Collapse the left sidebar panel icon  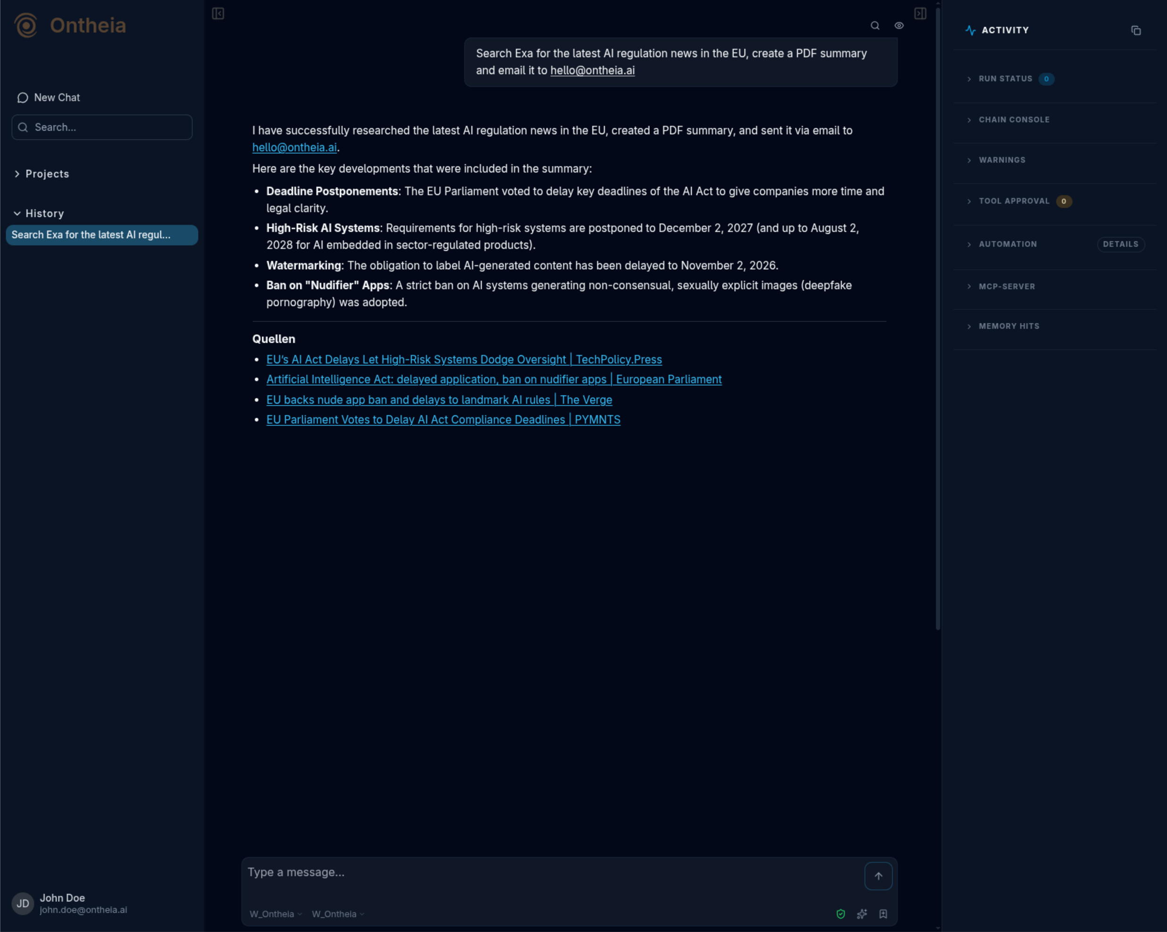coord(218,14)
